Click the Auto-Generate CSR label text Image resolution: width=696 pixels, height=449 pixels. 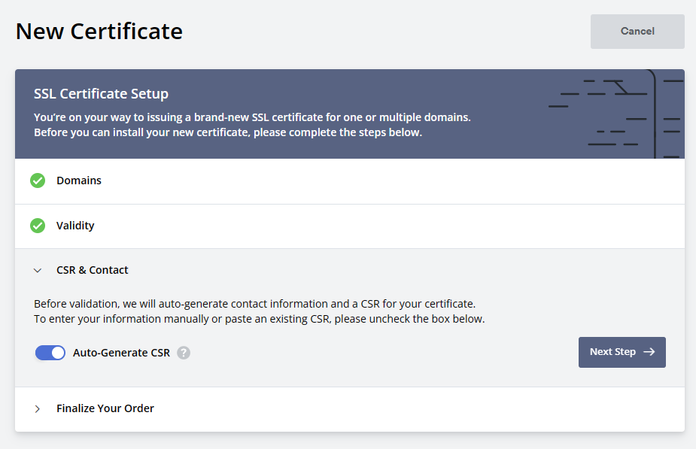tap(121, 353)
